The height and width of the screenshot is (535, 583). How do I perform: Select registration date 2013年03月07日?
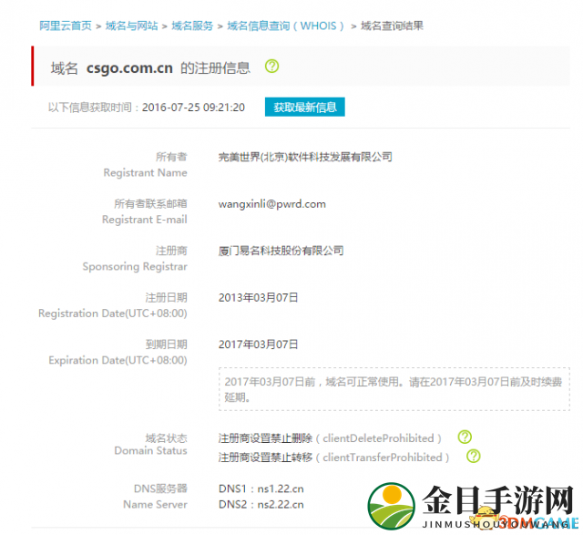pyautogui.click(x=259, y=298)
